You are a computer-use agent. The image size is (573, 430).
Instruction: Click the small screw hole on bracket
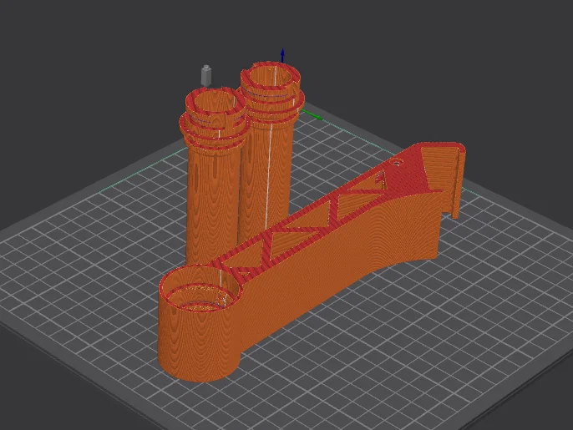click(396, 162)
